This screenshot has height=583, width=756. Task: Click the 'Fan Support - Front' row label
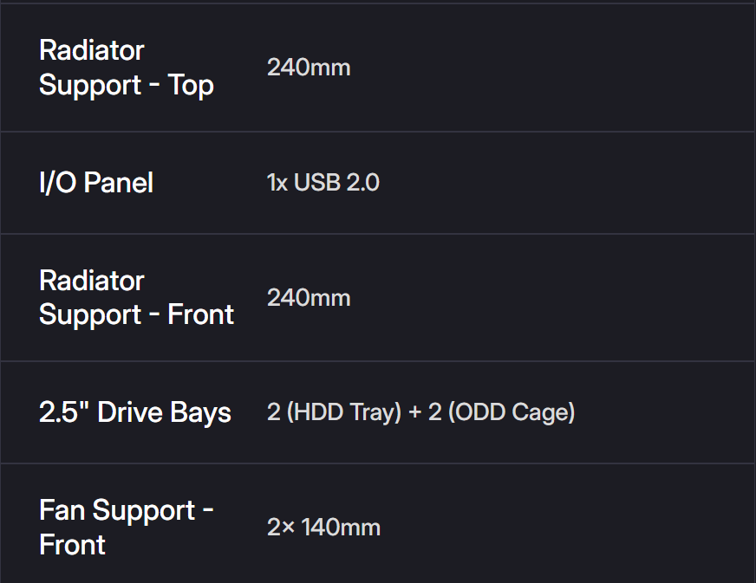pyautogui.click(x=126, y=527)
